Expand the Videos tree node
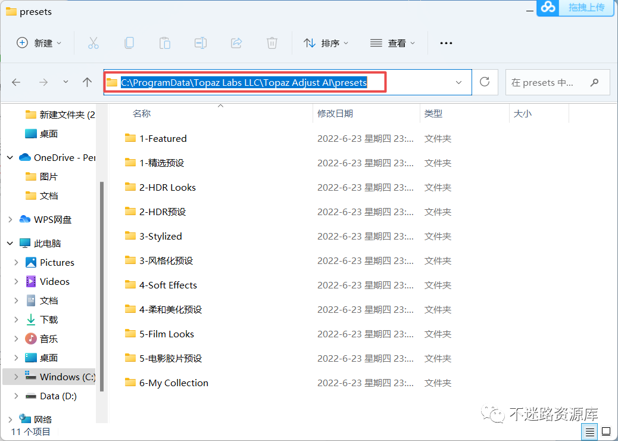This screenshot has width=618, height=441. coord(16,281)
